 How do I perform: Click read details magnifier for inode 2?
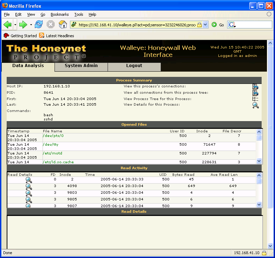[x=28, y=180]
